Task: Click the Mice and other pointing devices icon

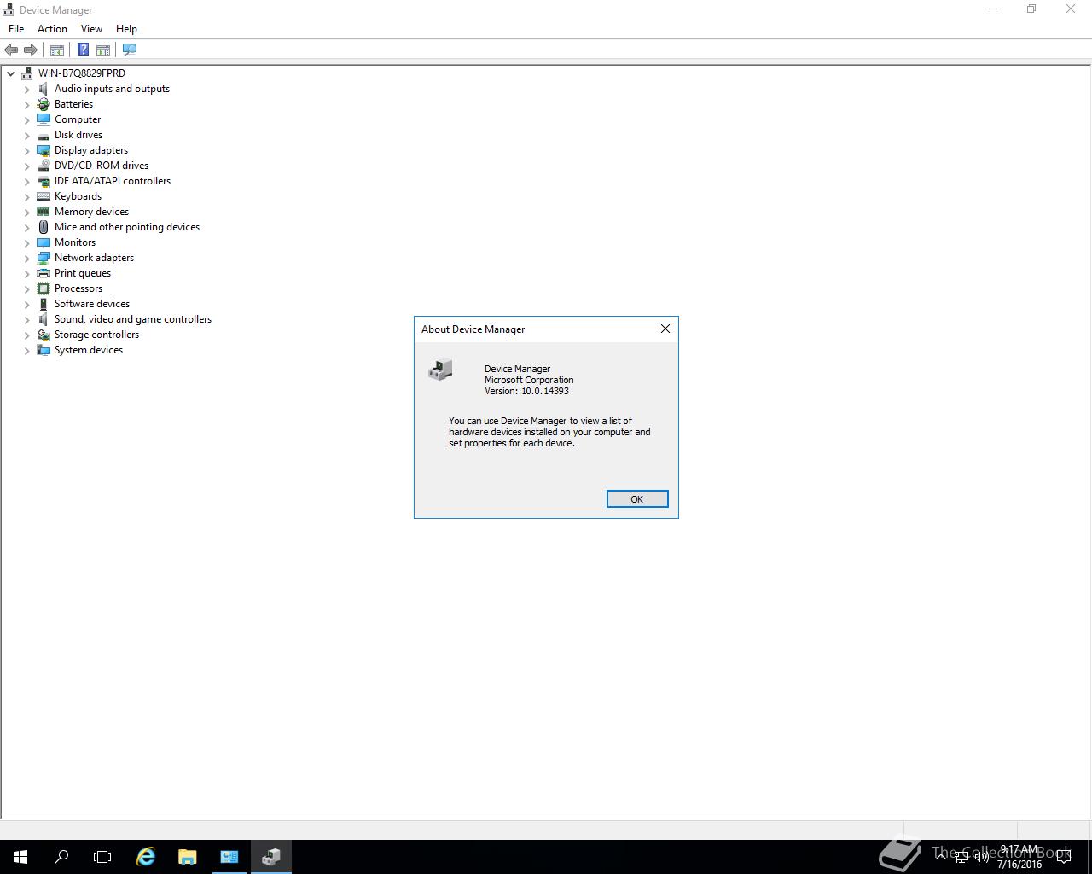Action: pyautogui.click(x=44, y=227)
